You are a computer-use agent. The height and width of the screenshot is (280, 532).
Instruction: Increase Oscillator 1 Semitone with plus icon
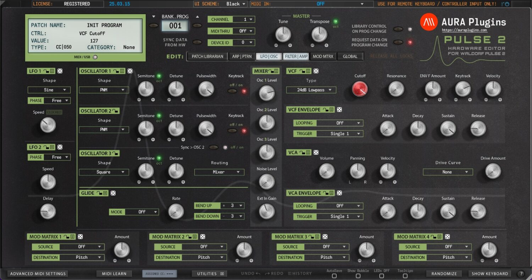pyautogui.click(x=153, y=99)
